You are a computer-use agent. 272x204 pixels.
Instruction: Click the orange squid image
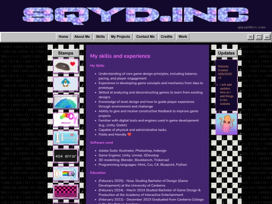coord(226,124)
